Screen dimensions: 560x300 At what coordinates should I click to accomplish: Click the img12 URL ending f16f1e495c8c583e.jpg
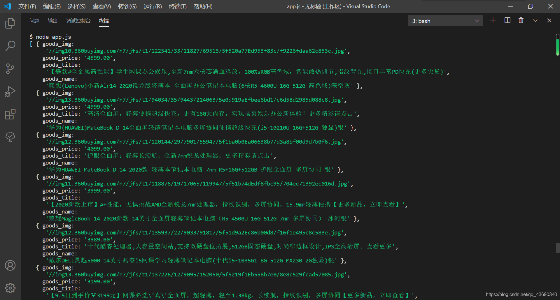click(x=196, y=233)
